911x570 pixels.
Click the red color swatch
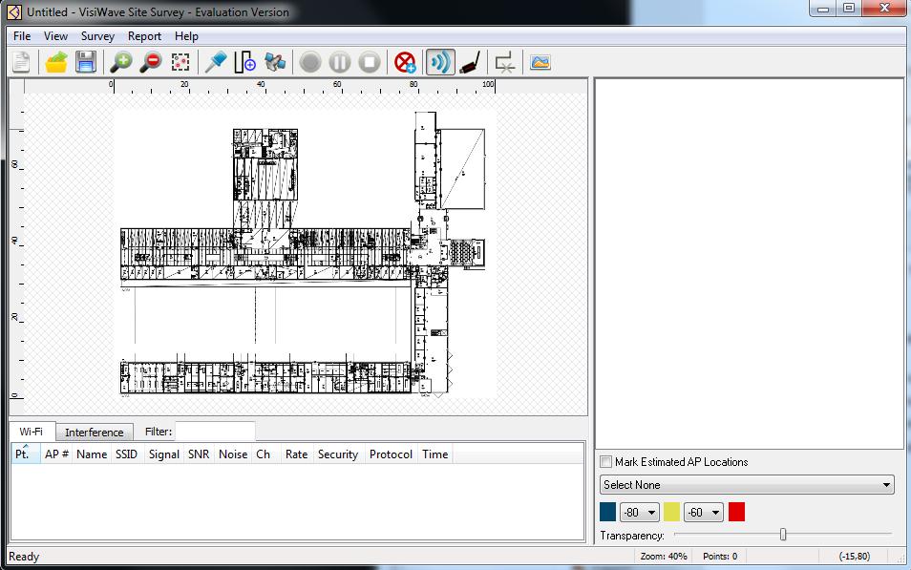point(736,512)
